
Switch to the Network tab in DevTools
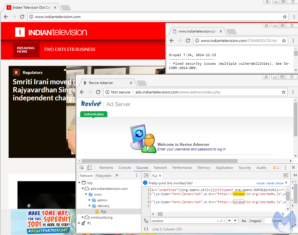click(160, 168)
